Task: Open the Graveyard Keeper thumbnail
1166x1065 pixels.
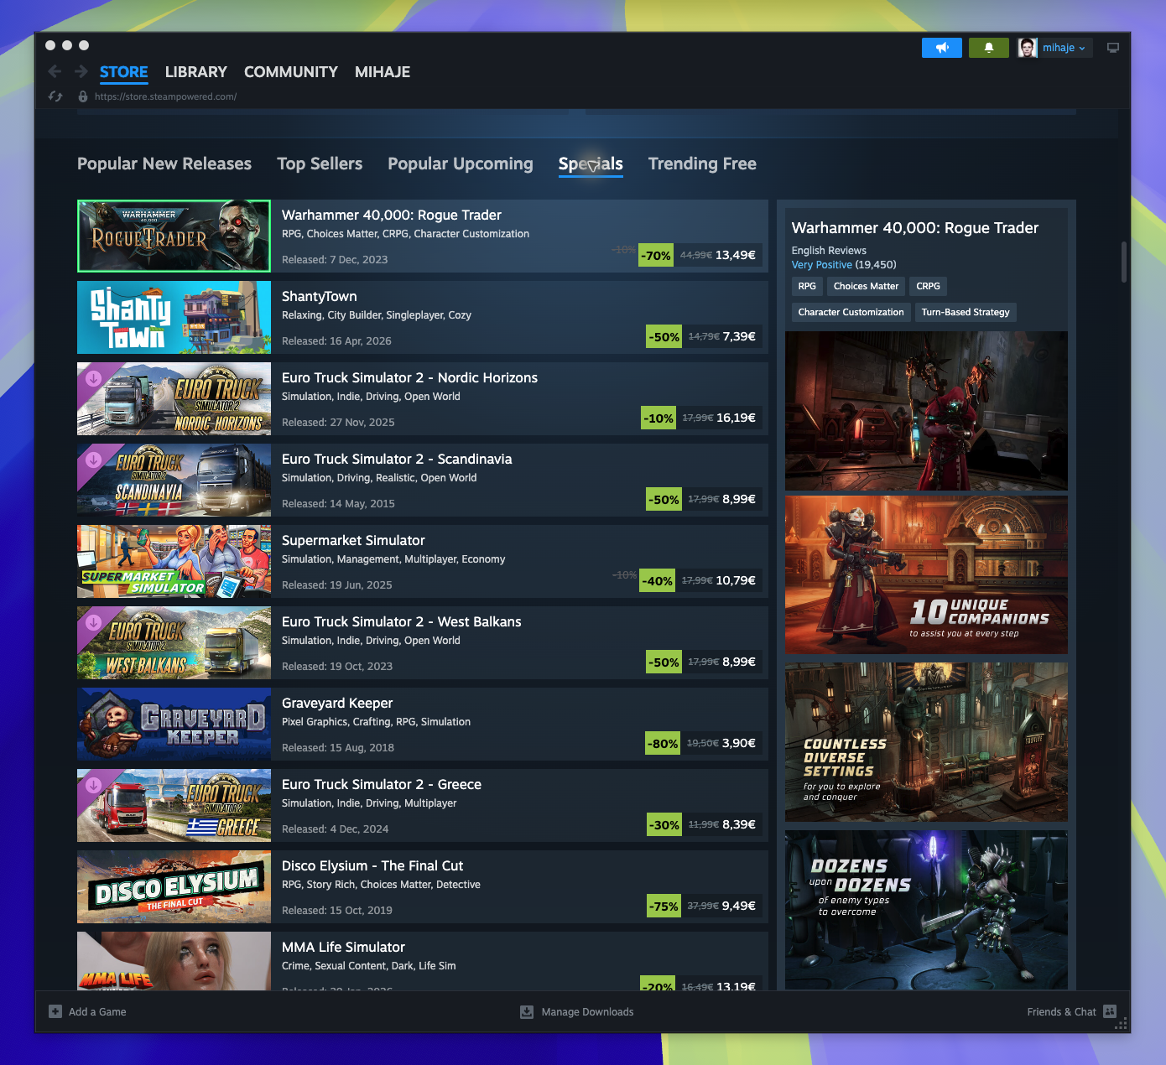Action: (174, 724)
